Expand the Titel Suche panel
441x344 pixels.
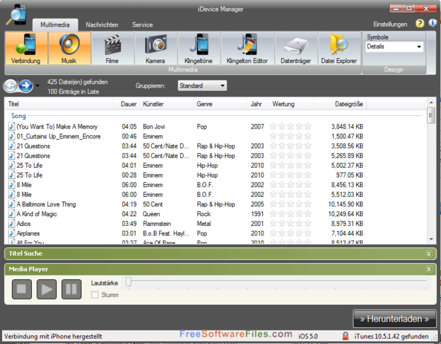coord(428,254)
